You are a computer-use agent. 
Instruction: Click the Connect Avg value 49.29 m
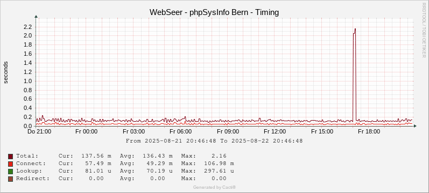coord(158,164)
